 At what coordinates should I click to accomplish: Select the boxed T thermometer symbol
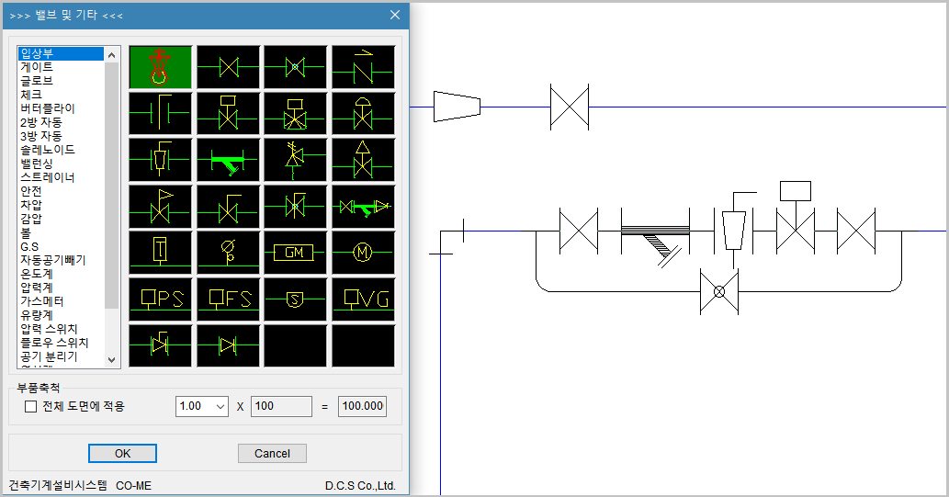[x=161, y=253]
